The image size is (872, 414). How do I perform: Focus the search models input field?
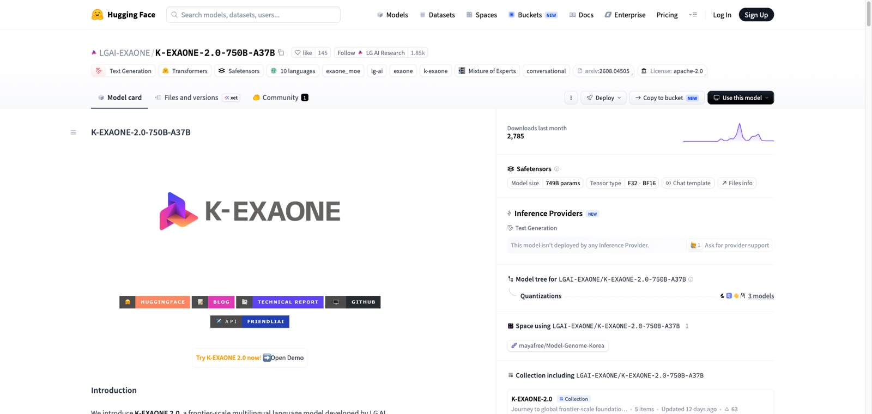click(253, 15)
